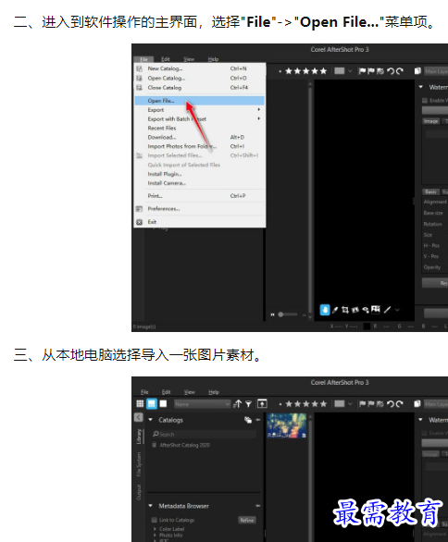Choose New Catalog from the File menu
This screenshot has height=542, width=448.
(x=199, y=68)
